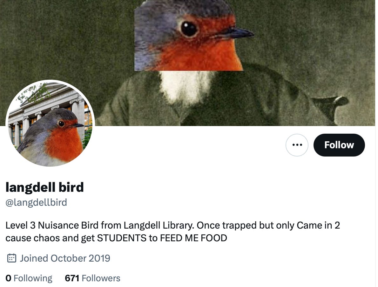Select the display name langdell bird
Image resolution: width=378 pixels, height=287 pixels.
click(x=44, y=187)
